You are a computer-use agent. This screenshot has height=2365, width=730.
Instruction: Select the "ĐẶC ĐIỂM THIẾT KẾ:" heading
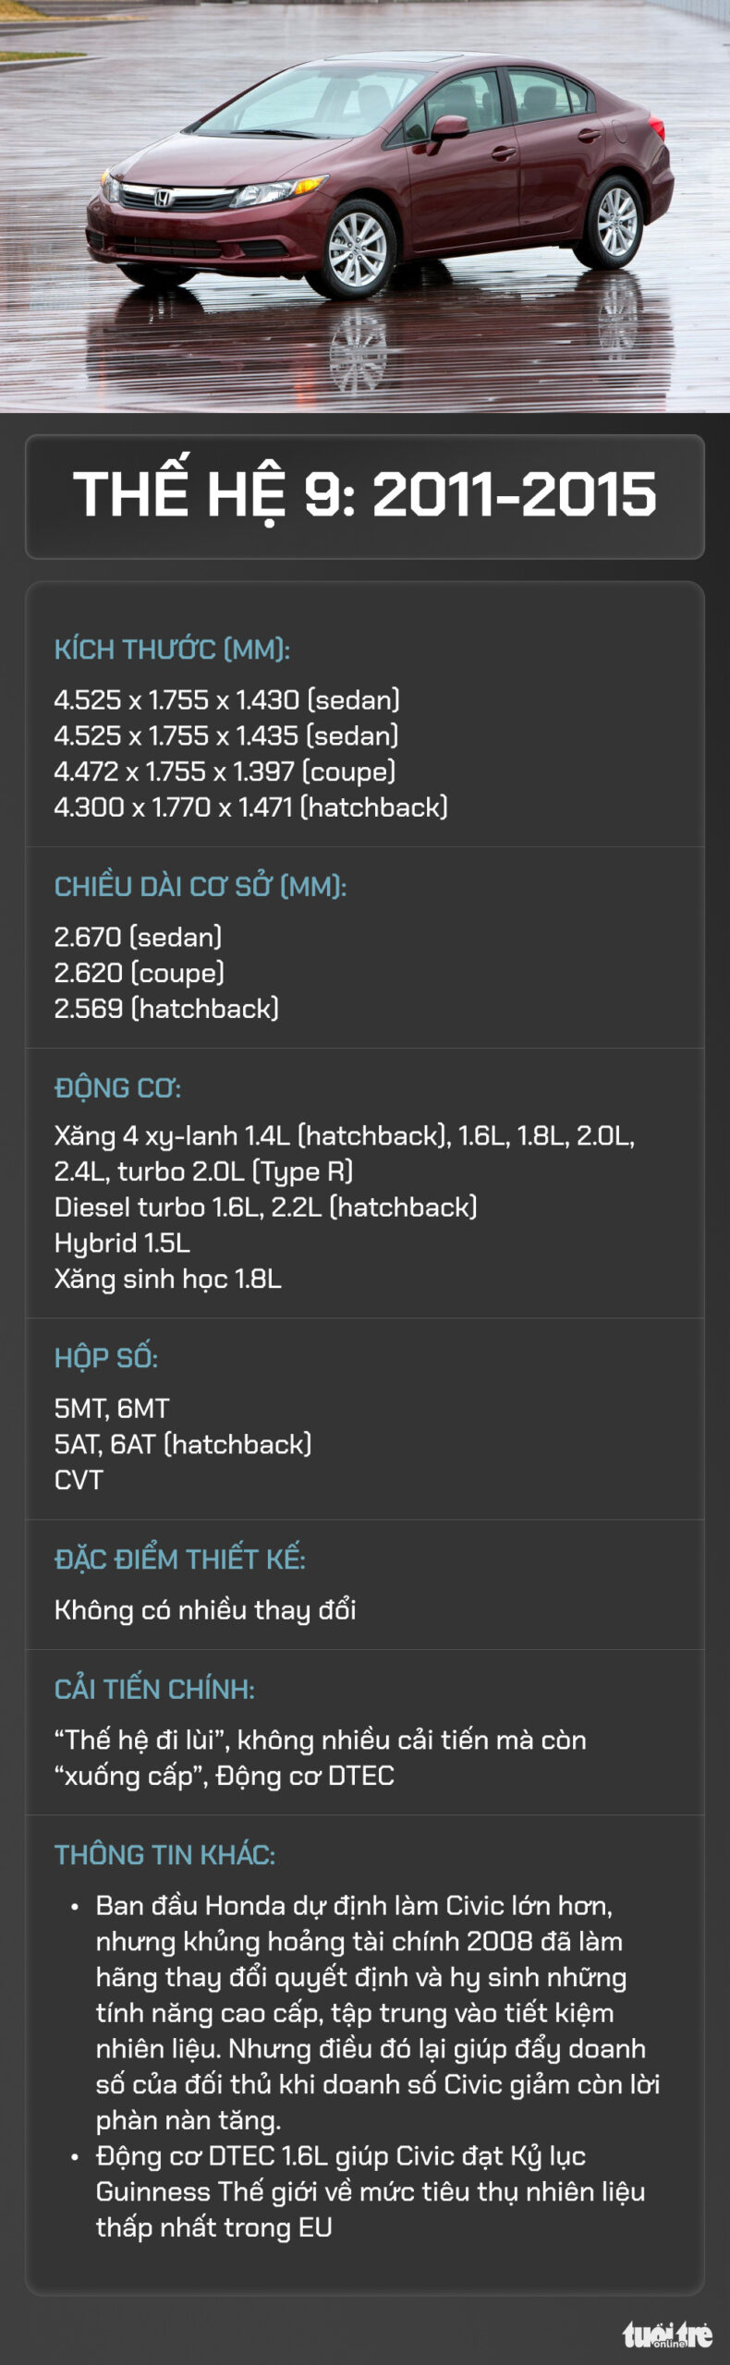(x=180, y=1559)
